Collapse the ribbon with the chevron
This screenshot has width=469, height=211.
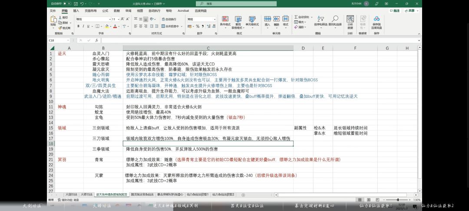(x=419, y=33)
